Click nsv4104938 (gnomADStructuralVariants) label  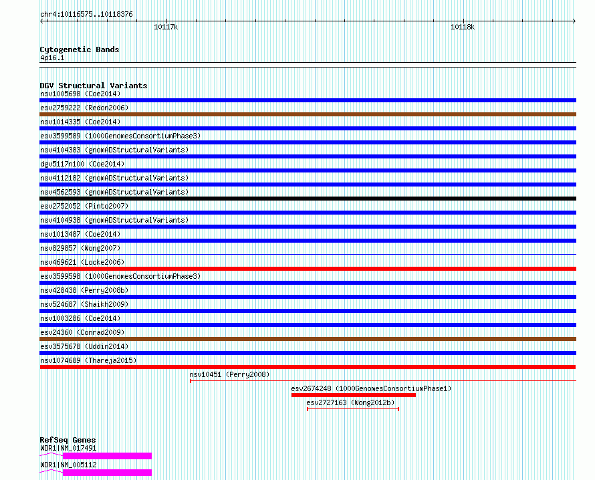click(x=114, y=220)
